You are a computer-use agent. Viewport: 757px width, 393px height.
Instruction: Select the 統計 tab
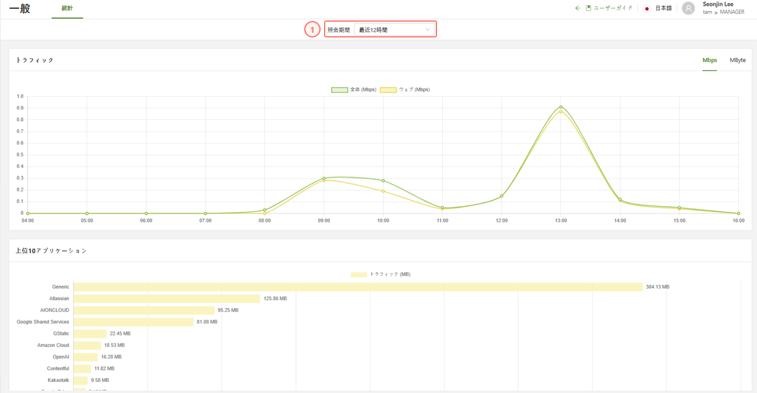point(67,9)
